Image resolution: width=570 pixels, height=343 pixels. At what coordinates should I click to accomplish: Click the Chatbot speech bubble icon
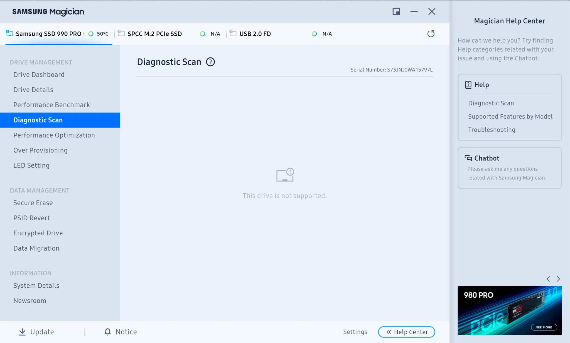pos(468,158)
